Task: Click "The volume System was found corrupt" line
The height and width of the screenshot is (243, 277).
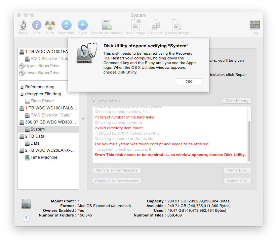Action: pyautogui.click(x=152, y=144)
